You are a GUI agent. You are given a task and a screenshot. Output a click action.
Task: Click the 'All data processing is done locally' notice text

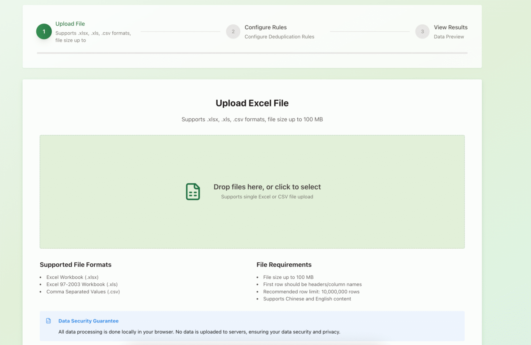pos(199,332)
